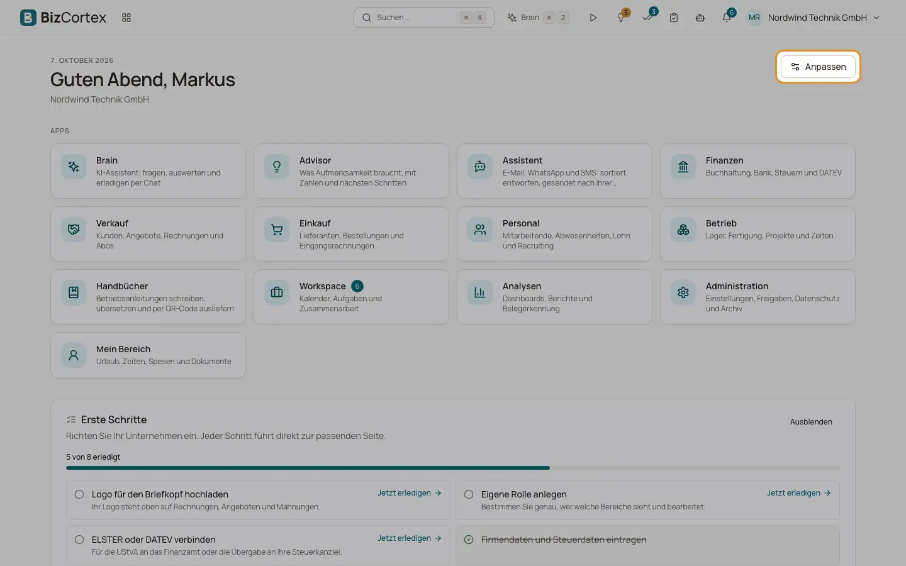Open the Finanzen app tile
906x566 pixels.
point(758,171)
